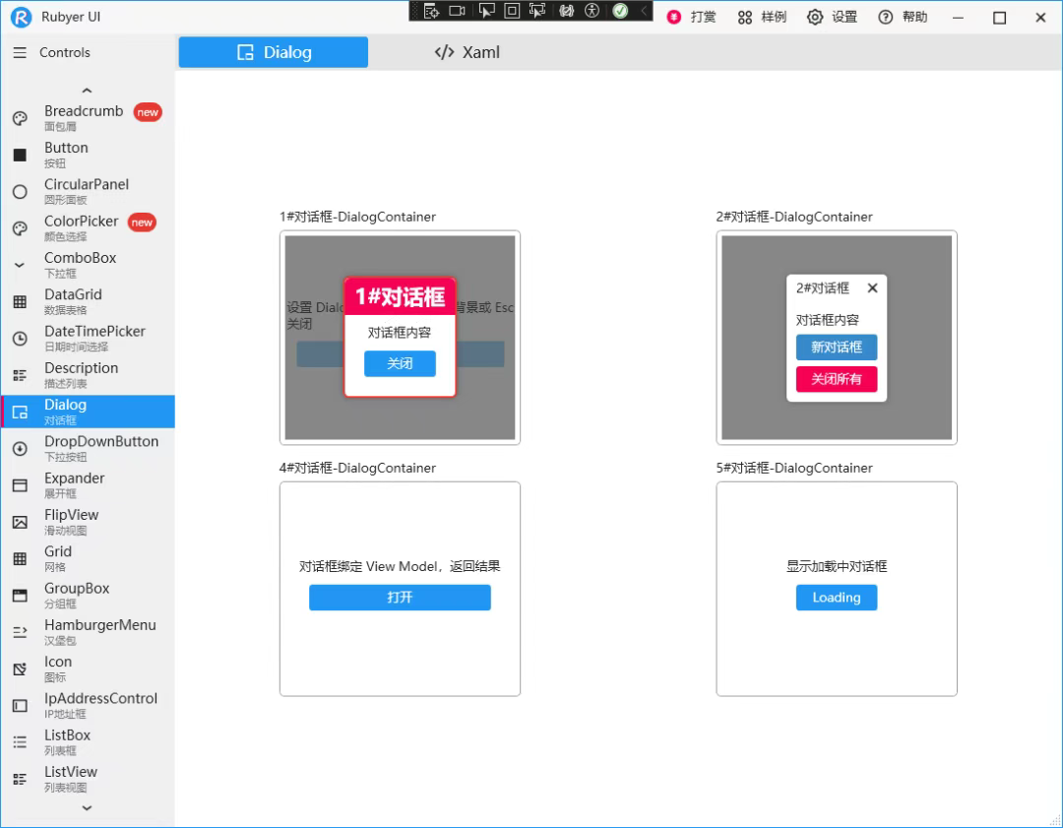Click the Button square icon in sidebar
This screenshot has width=1063, height=828.
point(20,155)
